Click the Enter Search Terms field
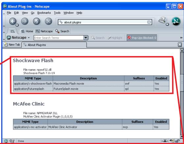 click(x=59, y=38)
